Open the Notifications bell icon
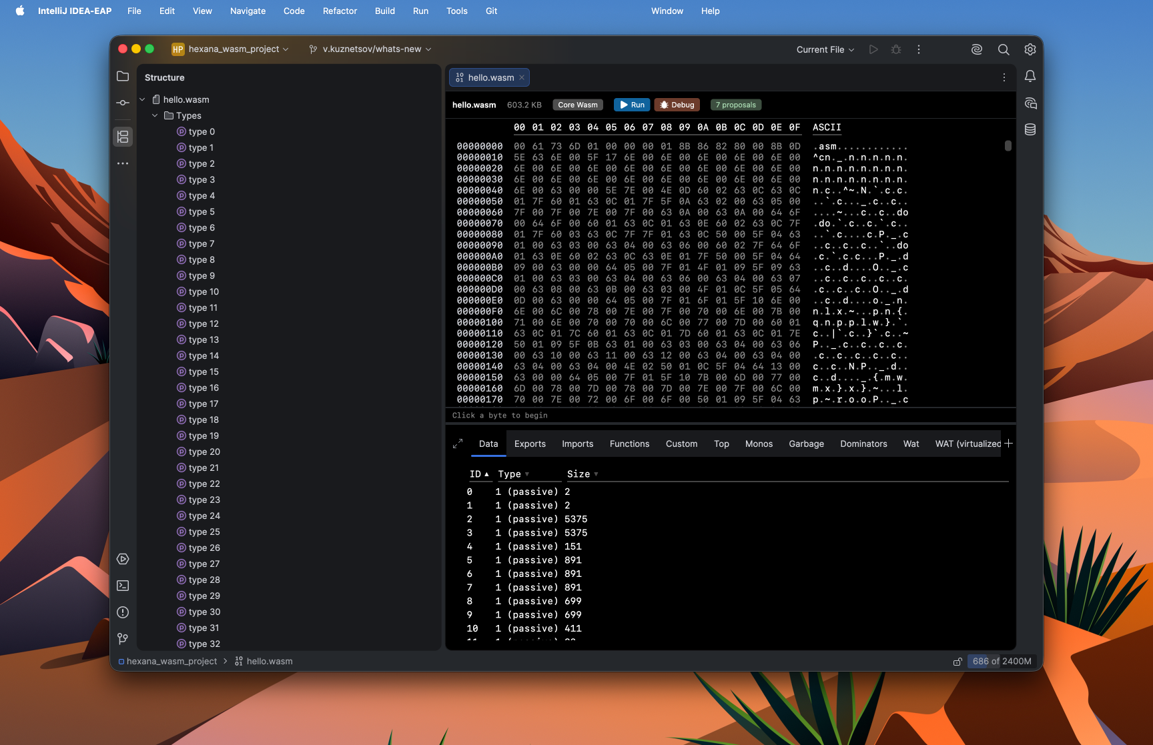 (1030, 77)
